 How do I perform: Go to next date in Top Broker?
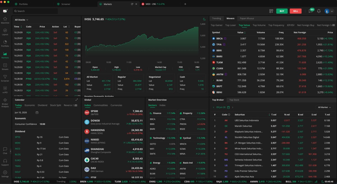click(233, 107)
